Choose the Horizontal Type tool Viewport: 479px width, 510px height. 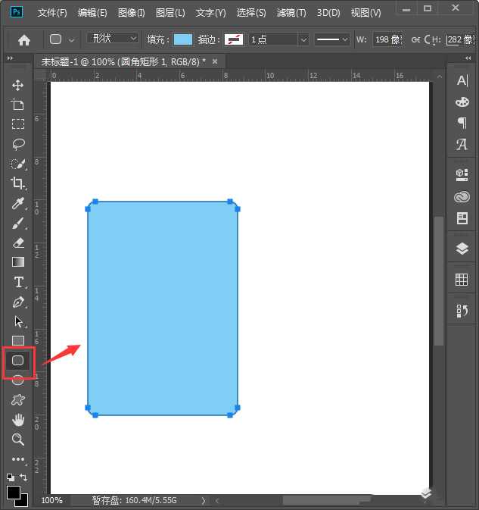tap(18, 282)
